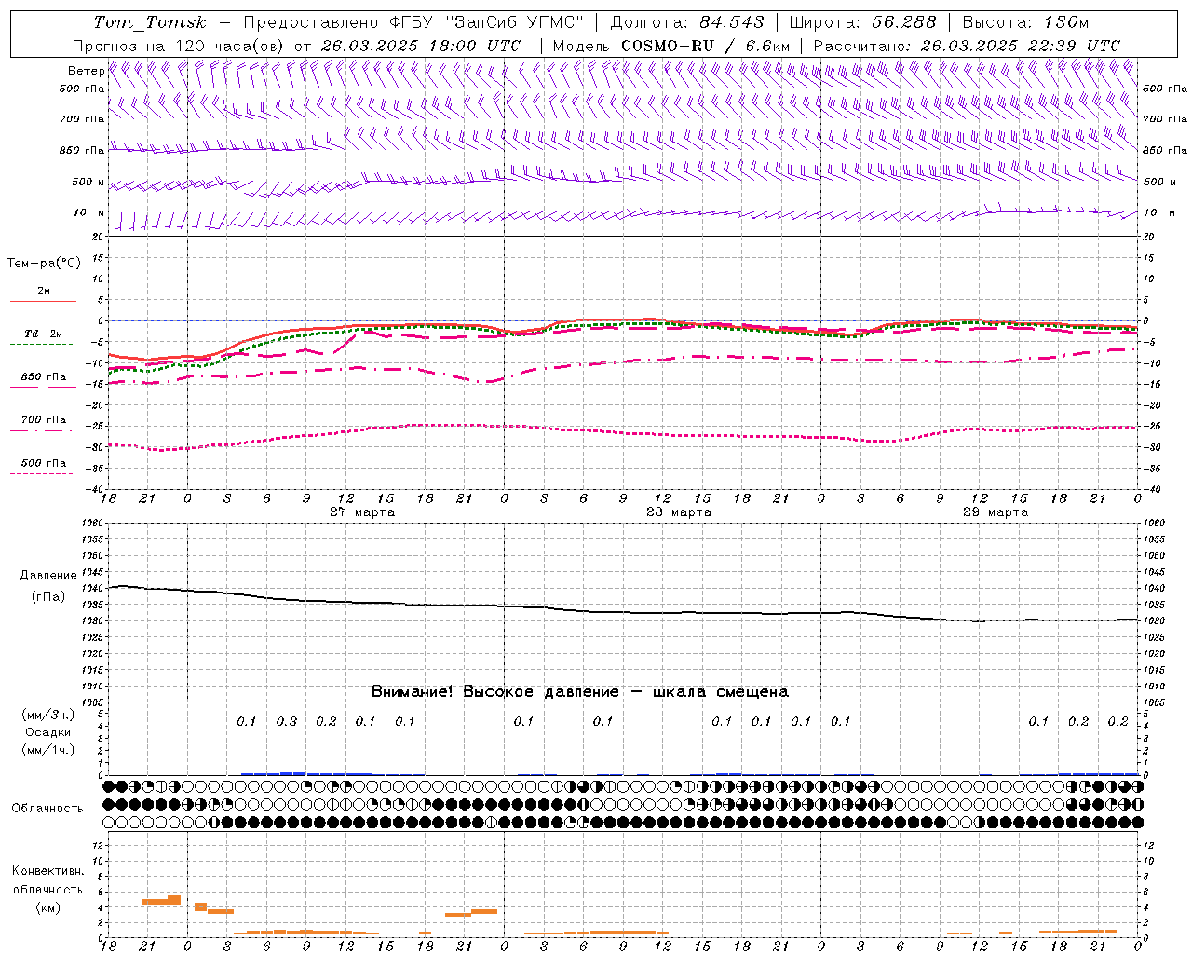Click the (мм/1ч.) precipitation unit label
Viewport: 1192px width, 954px height.
click(x=48, y=750)
